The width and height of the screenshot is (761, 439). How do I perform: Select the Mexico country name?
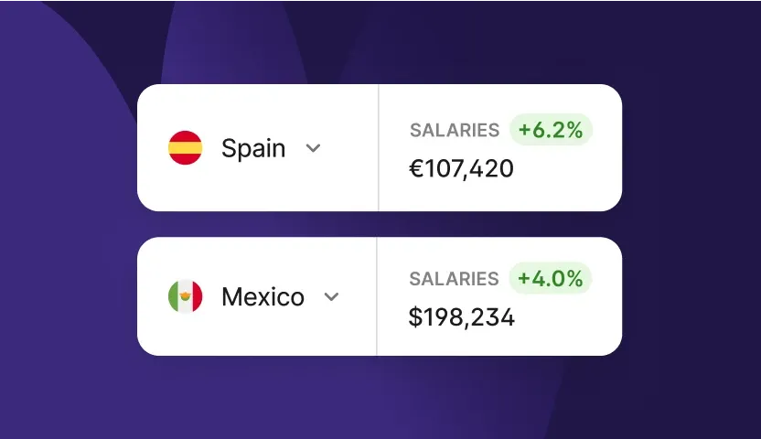(263, 296)
